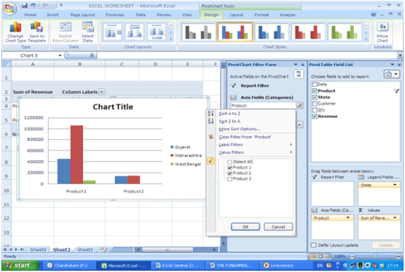Click the Windows Start button
The image size is (405, 272).
tap(18, 265)
